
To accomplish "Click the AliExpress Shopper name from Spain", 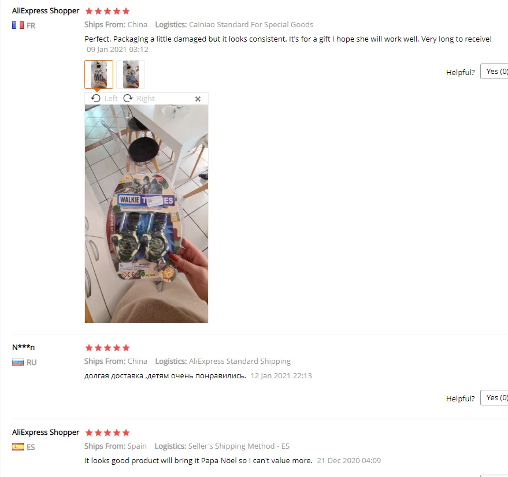I will [46, 433].
